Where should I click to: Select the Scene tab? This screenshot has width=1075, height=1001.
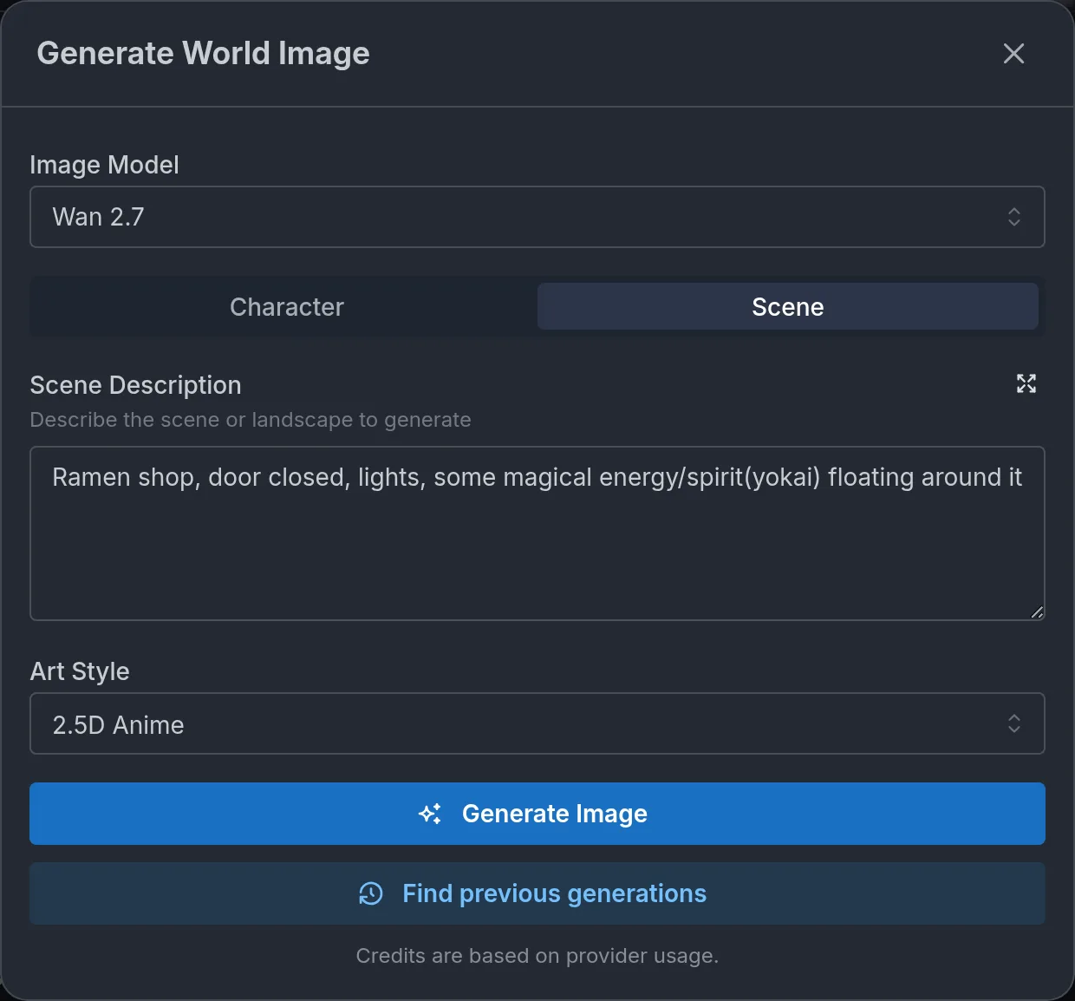click(788, 306)
